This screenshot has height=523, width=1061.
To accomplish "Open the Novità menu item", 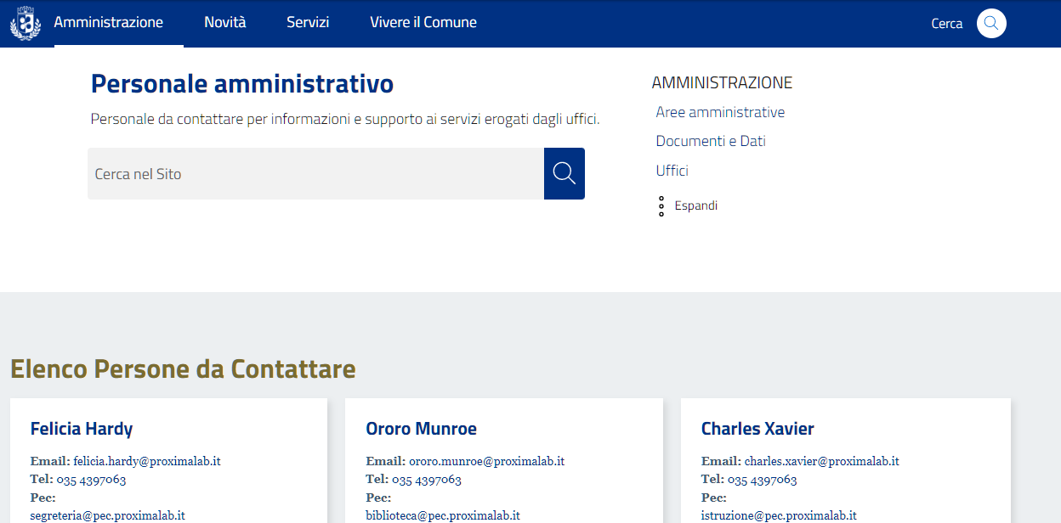I will click(x=224, y=23).
